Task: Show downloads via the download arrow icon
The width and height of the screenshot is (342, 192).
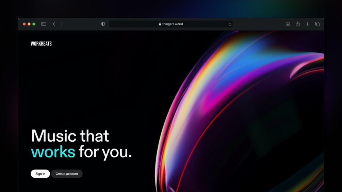Action: click(288, 24)
